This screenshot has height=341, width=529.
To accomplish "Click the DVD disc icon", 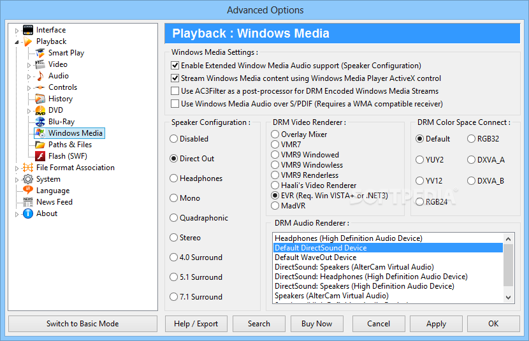I will coord(40,110).
